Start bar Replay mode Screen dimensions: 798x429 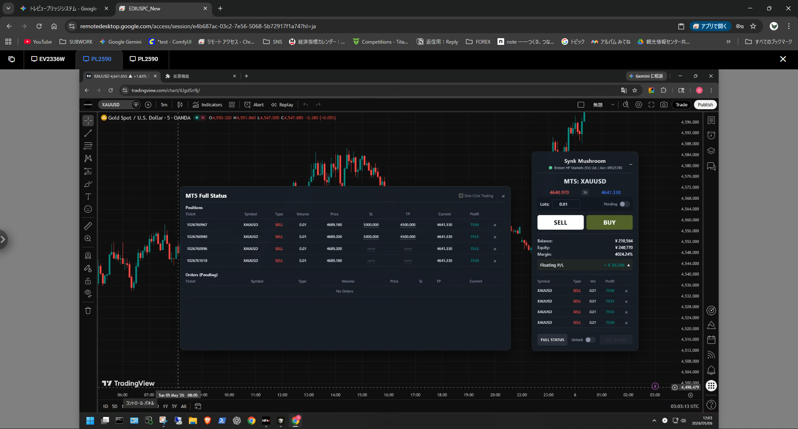click(x=282, y=105)
